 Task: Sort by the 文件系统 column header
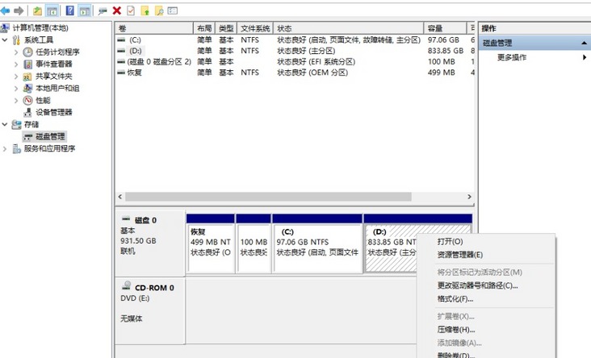(x=255, y=28)
